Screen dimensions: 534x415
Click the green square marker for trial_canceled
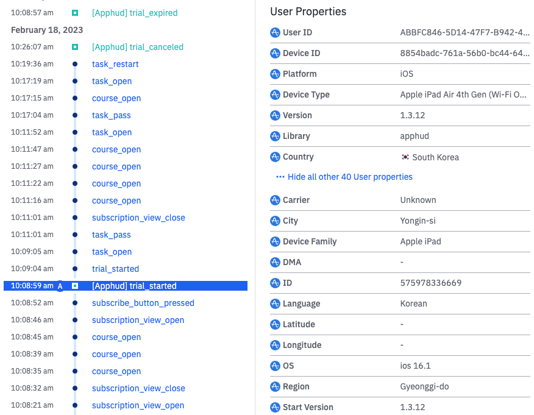pos(75,47)
